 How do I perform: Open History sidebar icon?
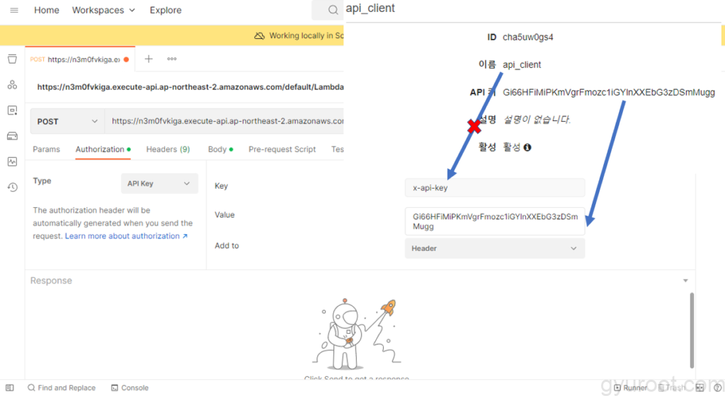(12, 187)
